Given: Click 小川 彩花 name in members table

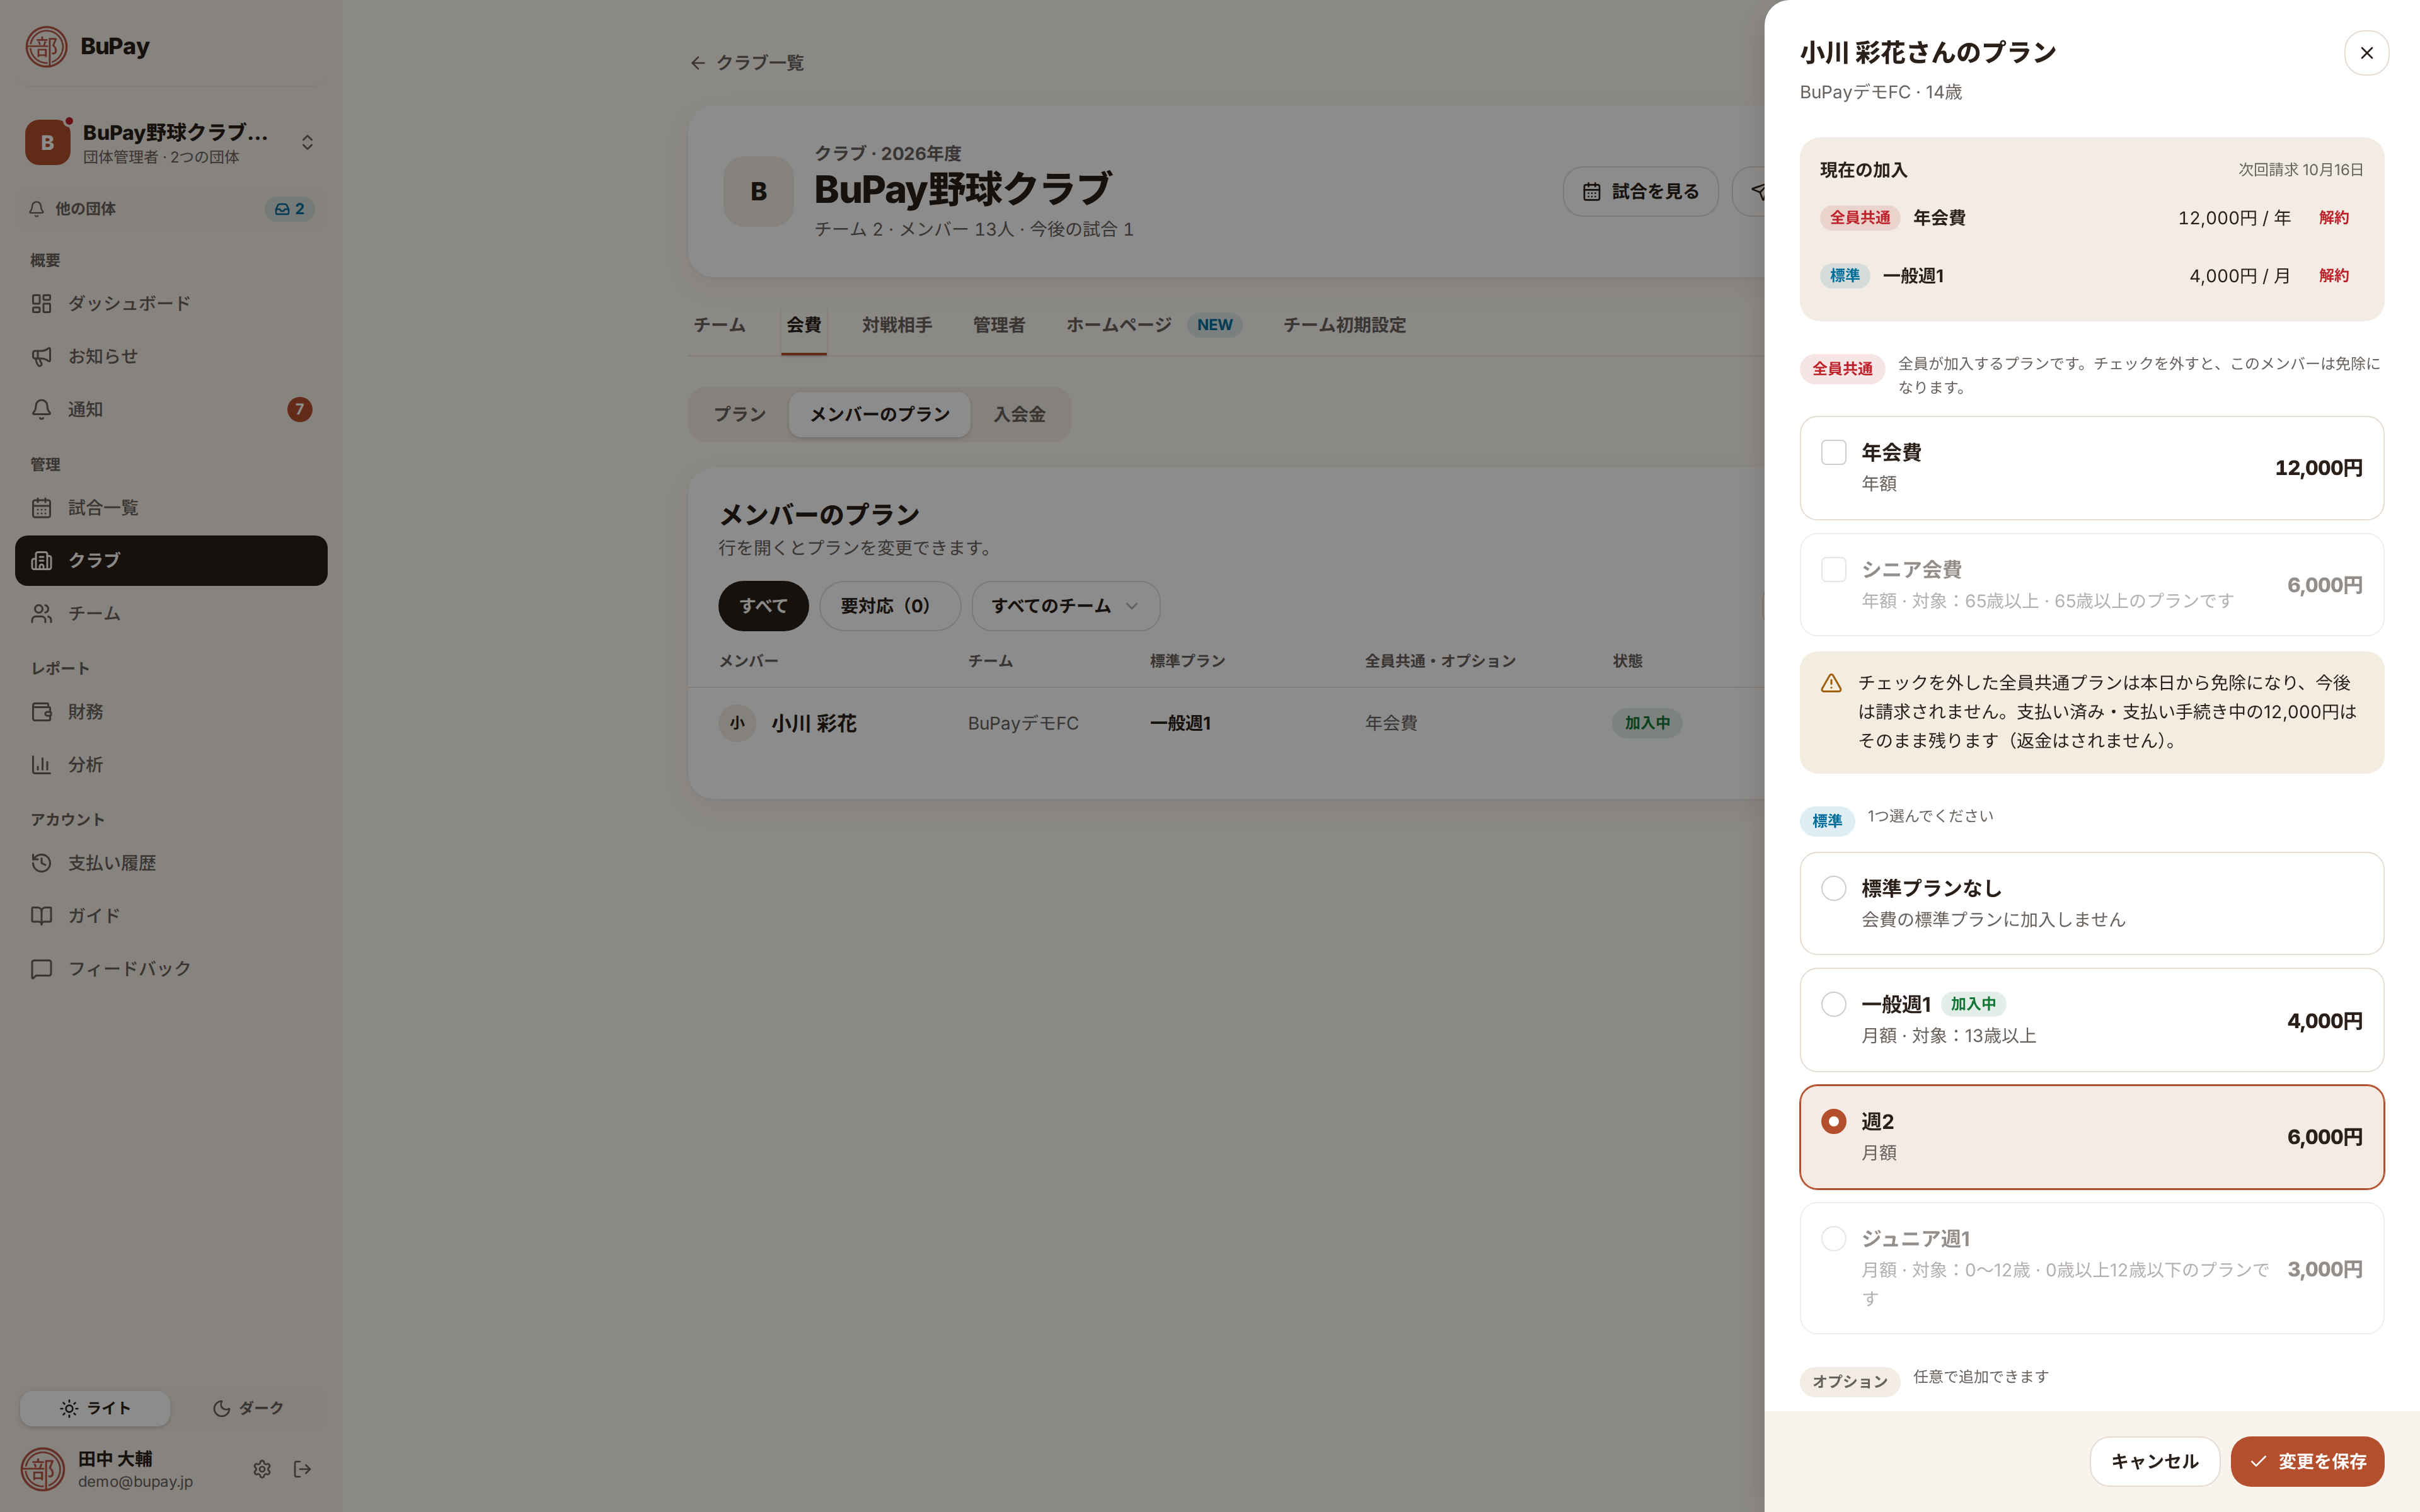Looking at the screenshot, I should (814, 723).
